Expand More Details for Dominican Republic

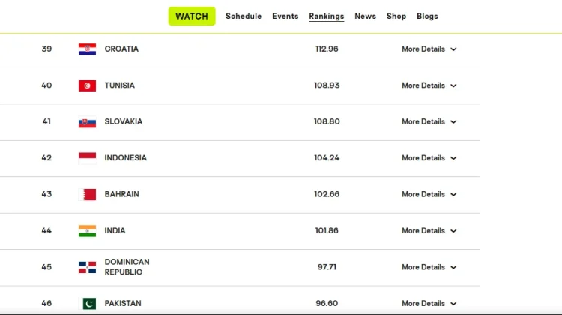pos(429,267)
